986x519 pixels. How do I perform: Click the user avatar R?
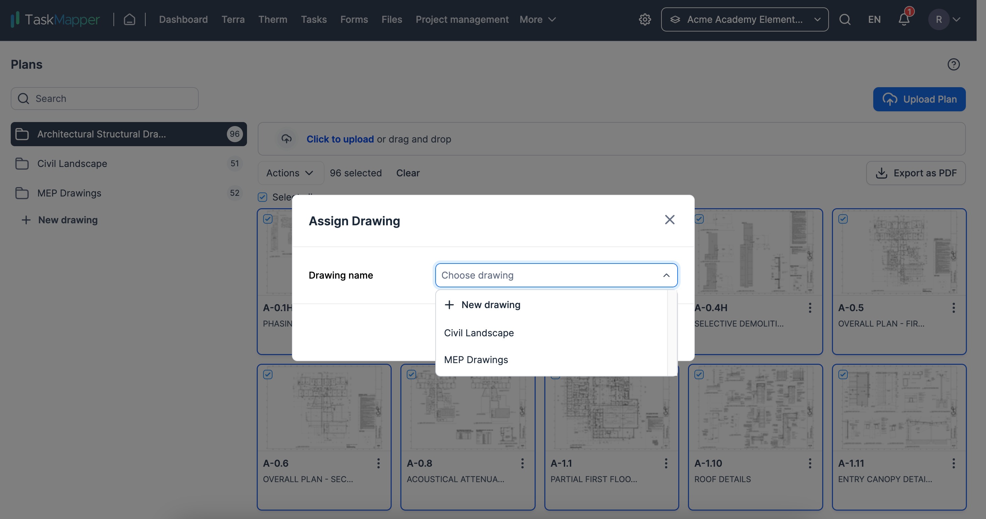coord(939,19)
